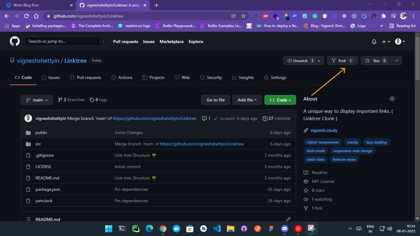Open the green Code dropdown
The image size is (420, 236).
tap(280, 100)
